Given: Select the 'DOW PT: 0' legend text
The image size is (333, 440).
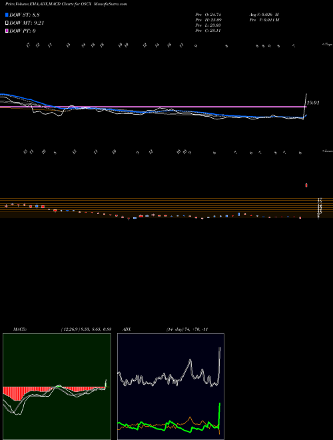Looking at the screenshot, I should pos(23,31).
